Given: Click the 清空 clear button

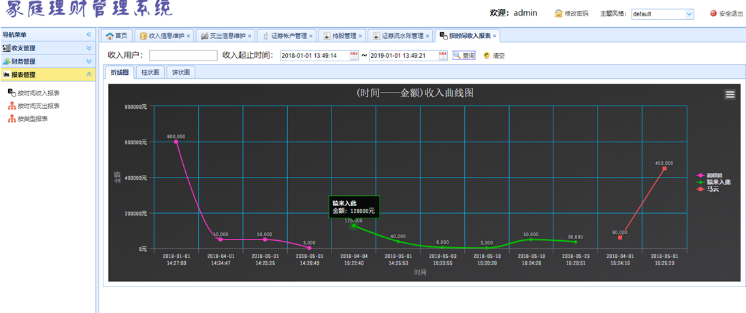Looking at the screenshot, I should (494, 56).
